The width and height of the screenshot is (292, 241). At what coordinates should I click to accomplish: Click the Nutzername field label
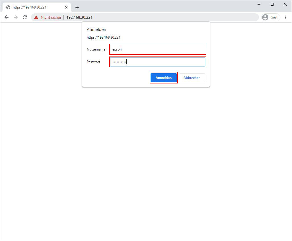pyautogui.click(x=96, y=49)
